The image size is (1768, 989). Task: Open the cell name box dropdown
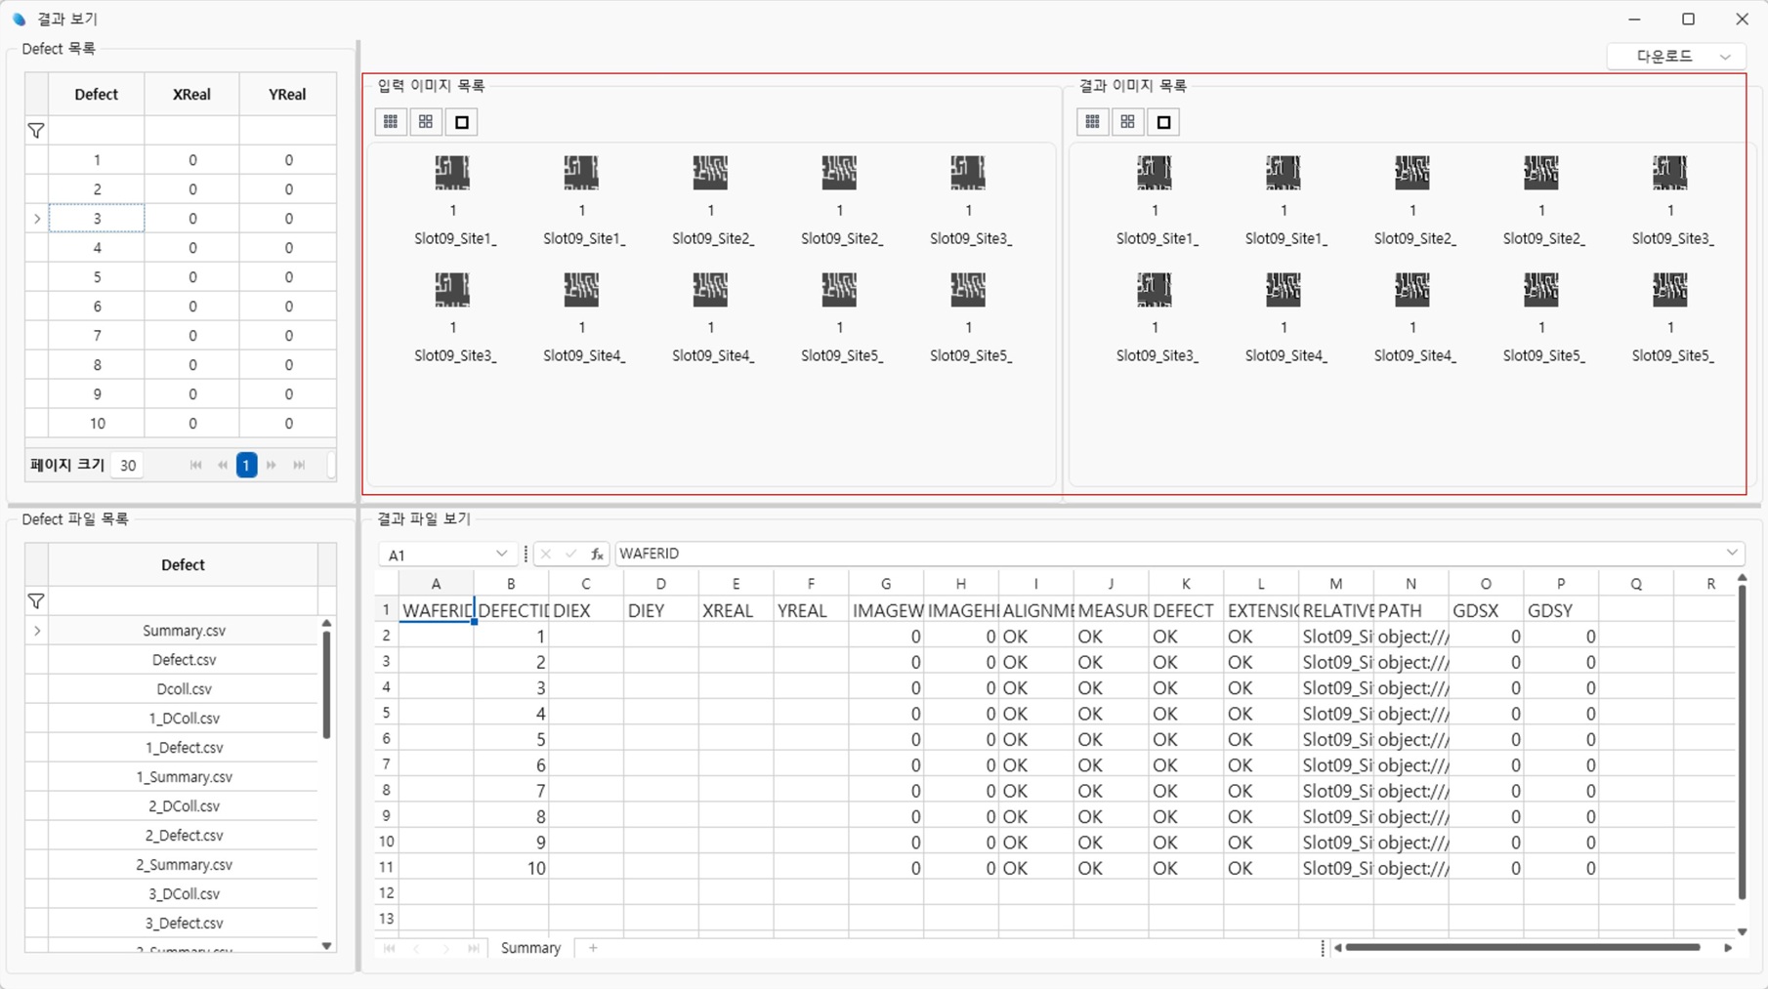(501, 555)
